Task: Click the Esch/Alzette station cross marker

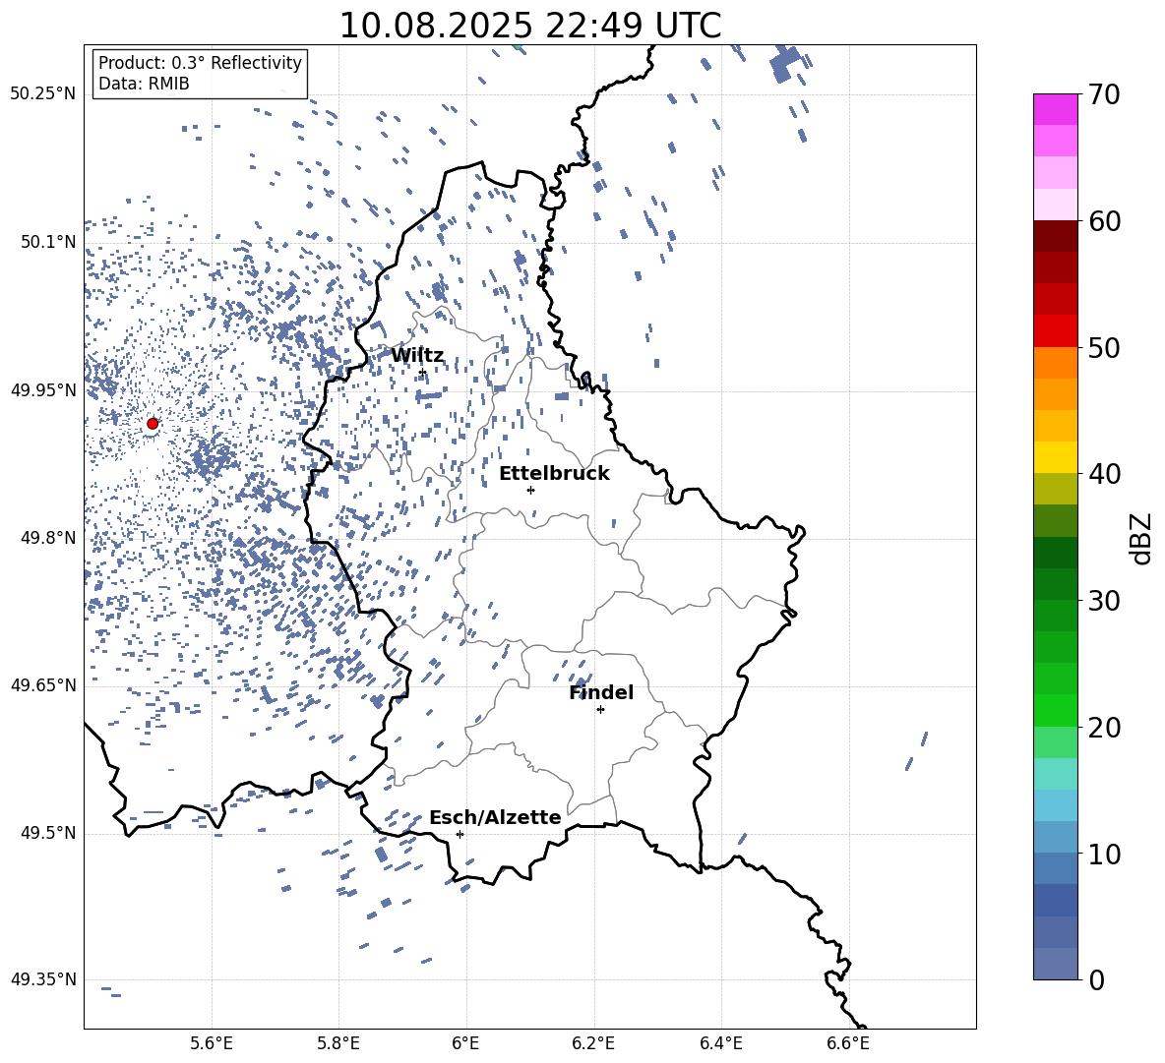Action: (460, 834)
